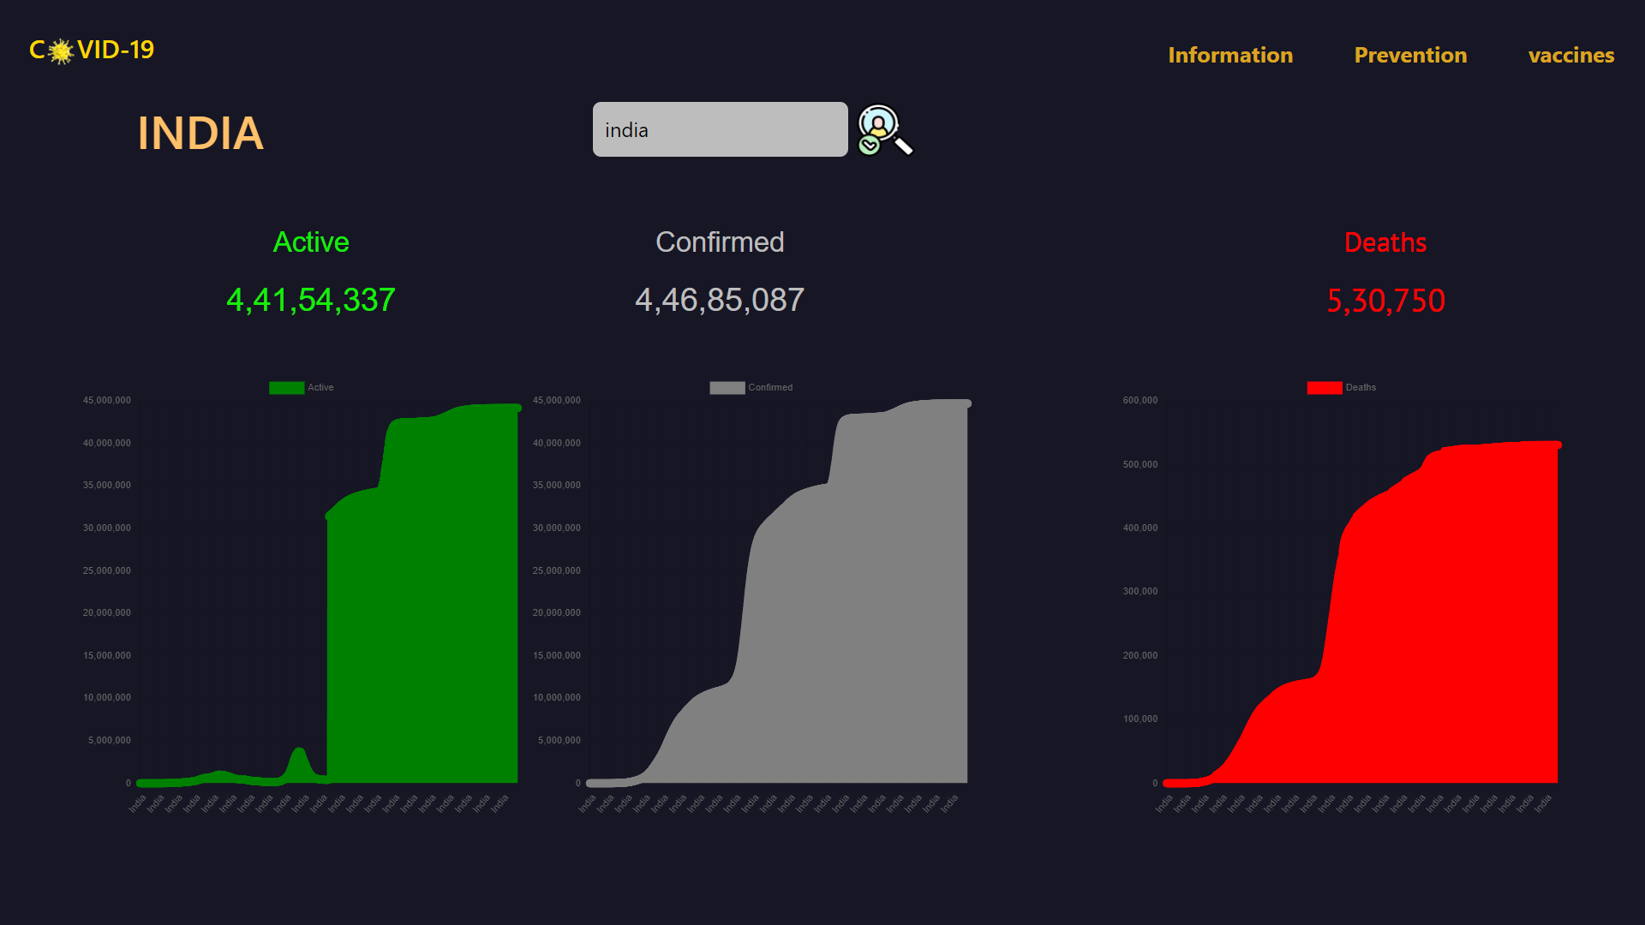This screenshot has width=1645, height=925.
Task: Select the Confirmed heading
Action: point(720,242)
